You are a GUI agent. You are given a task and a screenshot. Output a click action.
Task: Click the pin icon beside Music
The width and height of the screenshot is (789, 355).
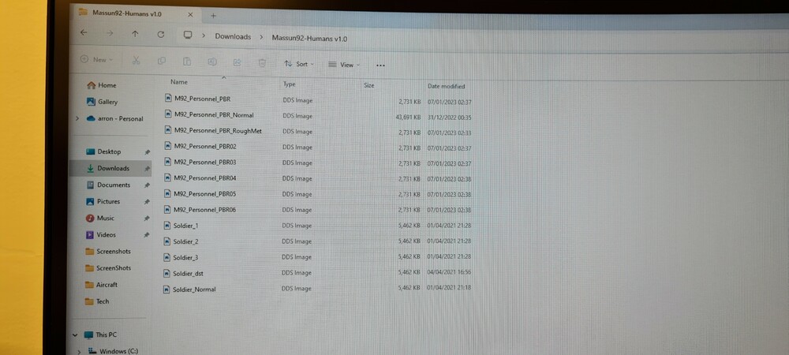(x=147, y=219)
